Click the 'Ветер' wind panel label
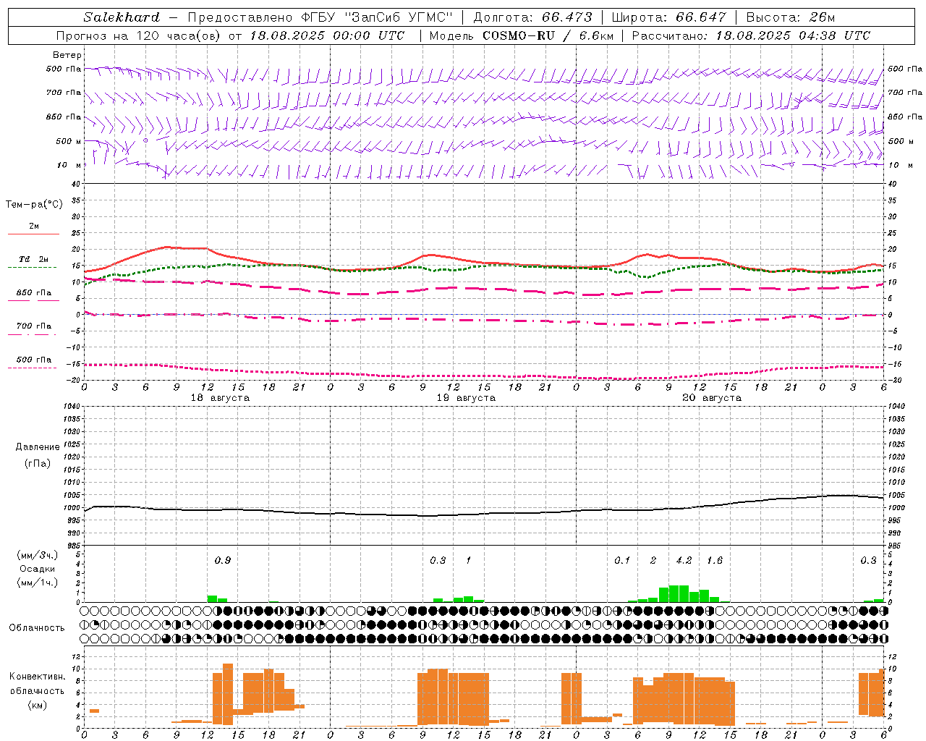 coord(67,55)
